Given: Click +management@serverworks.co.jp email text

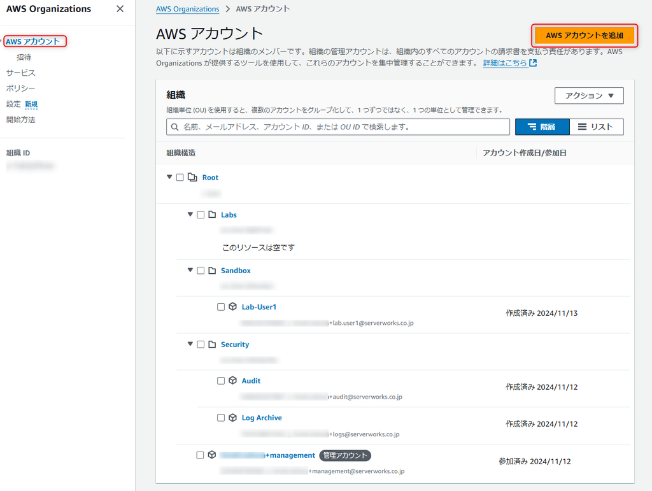Looking at the screenshot, I should pos(357,471).
